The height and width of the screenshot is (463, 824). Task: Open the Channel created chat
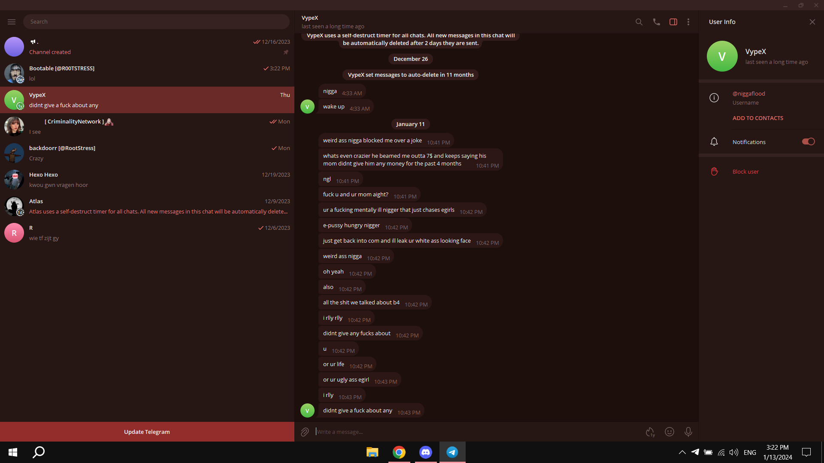(x=147, y=47)
